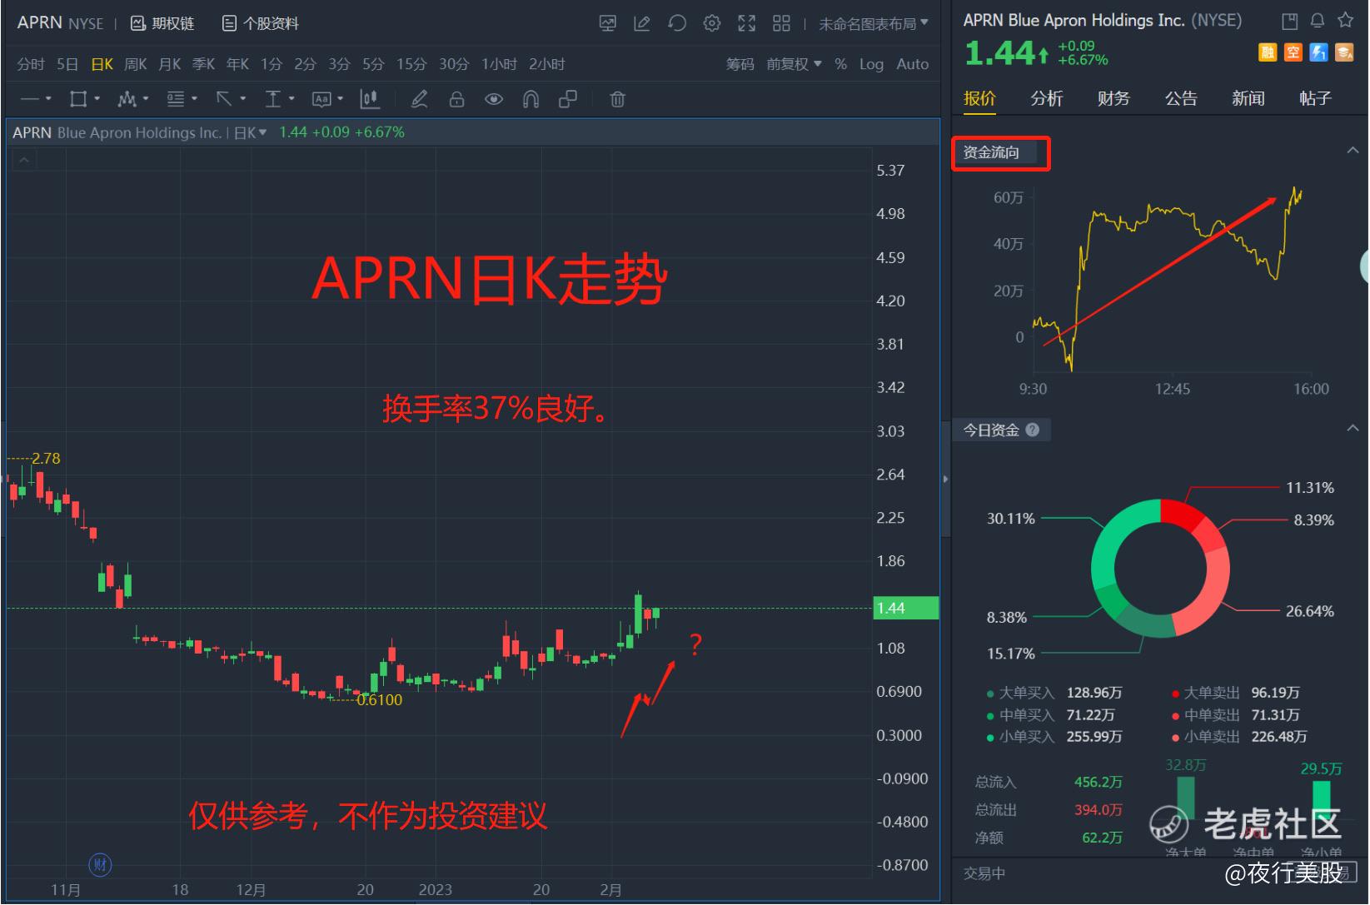Click the duplicate drawing icon
Viewport: 1370px width, 905px height.
[568, 99]
